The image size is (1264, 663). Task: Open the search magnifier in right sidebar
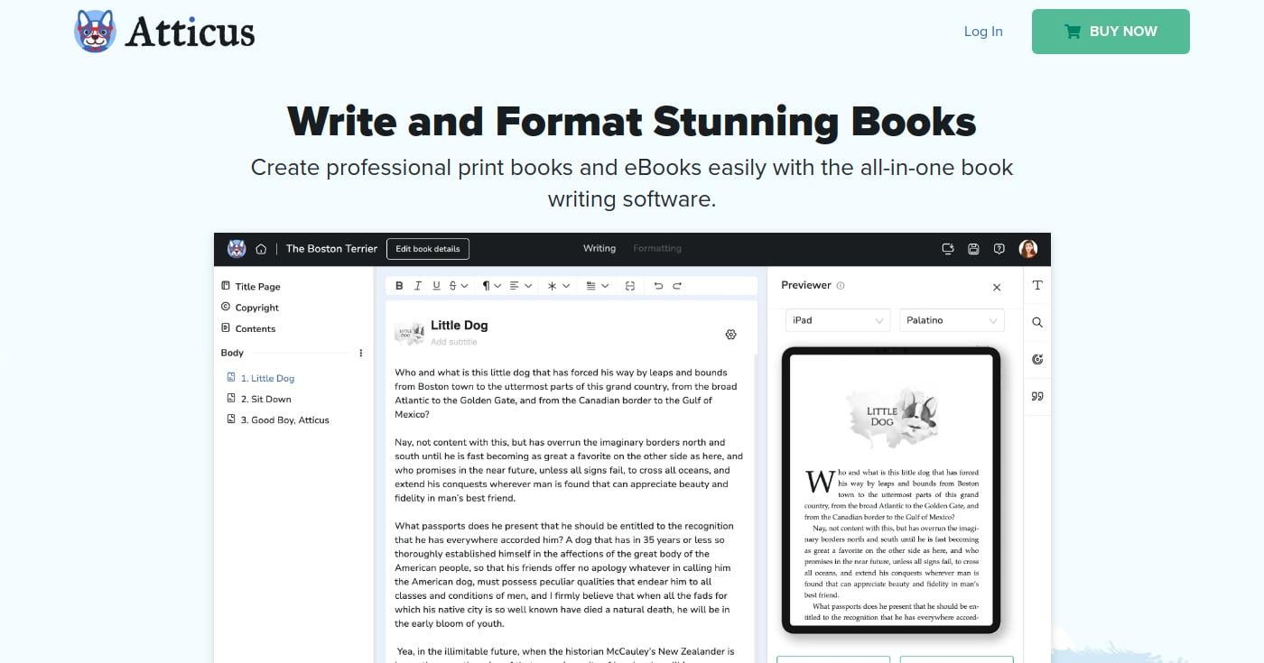[x=1037, y=322]
